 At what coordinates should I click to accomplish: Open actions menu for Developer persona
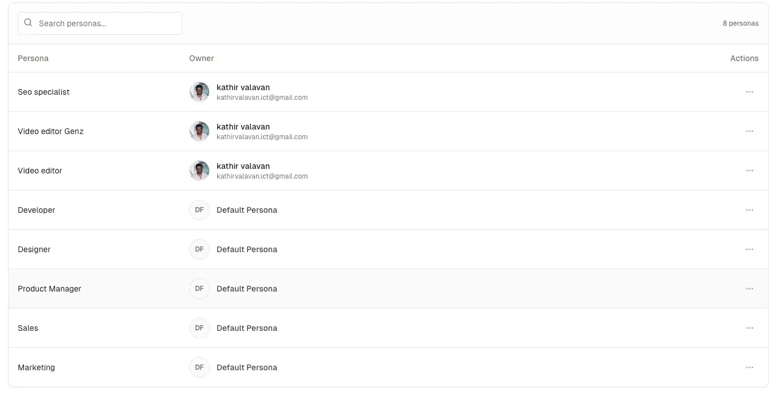749,210
